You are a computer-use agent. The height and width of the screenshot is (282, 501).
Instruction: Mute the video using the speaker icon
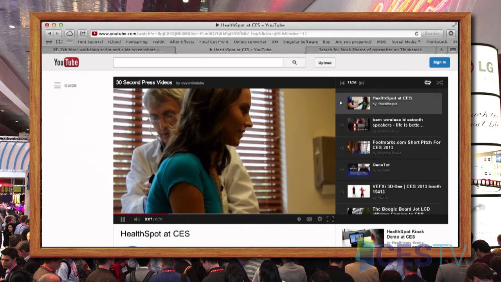(137, 219)
